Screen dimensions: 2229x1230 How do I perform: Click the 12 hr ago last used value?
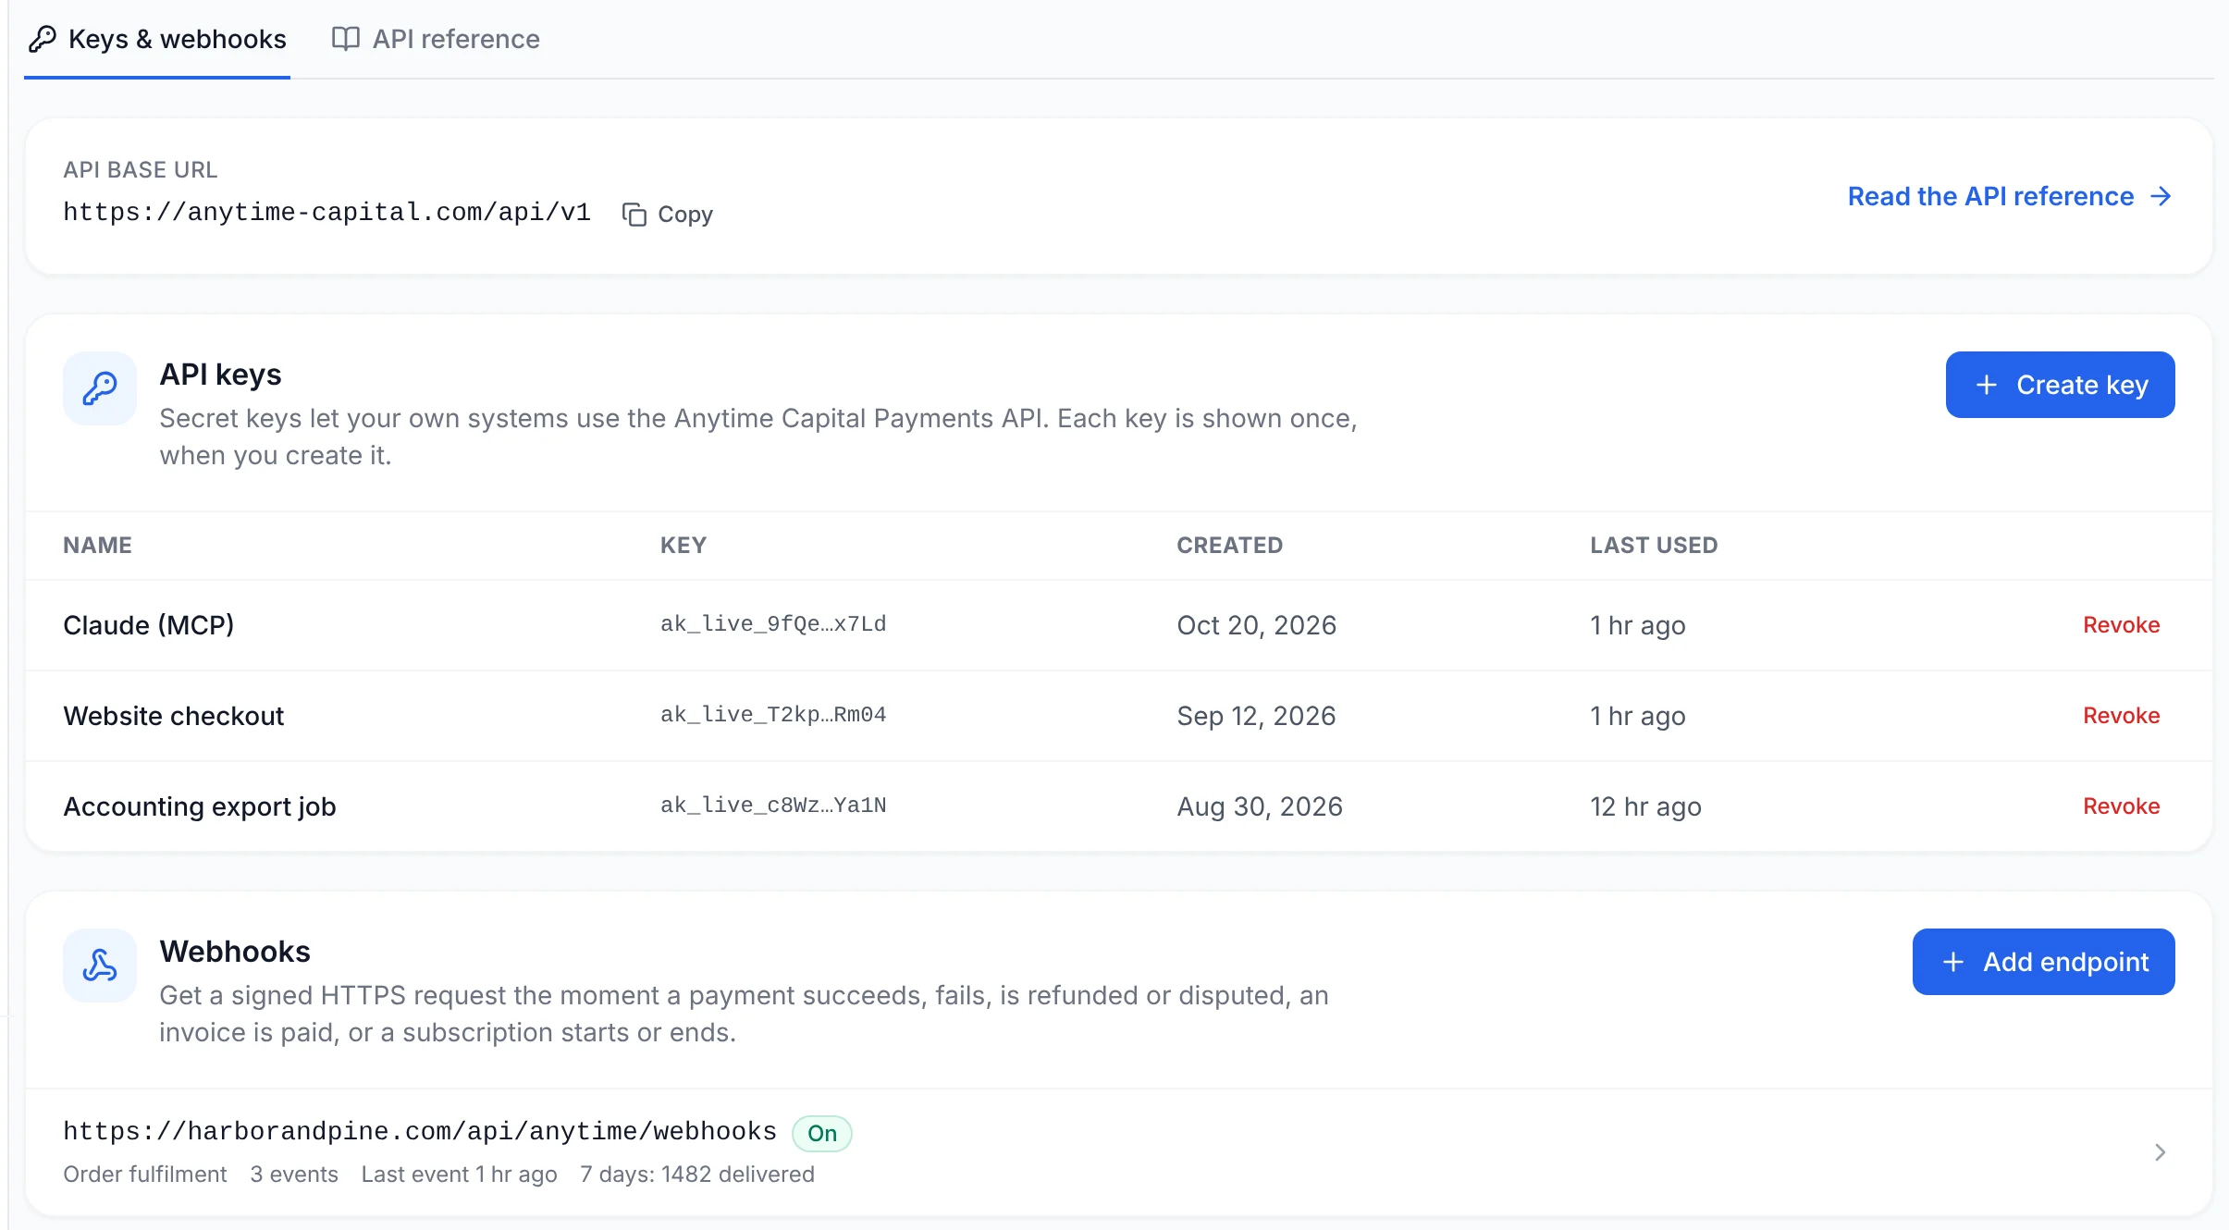pyautogui.click(x=1645, y=806)
